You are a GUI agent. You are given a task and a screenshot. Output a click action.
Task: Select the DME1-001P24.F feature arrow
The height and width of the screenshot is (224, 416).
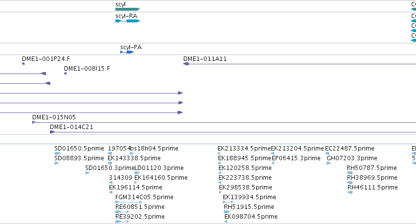click(x=23, y=64)
